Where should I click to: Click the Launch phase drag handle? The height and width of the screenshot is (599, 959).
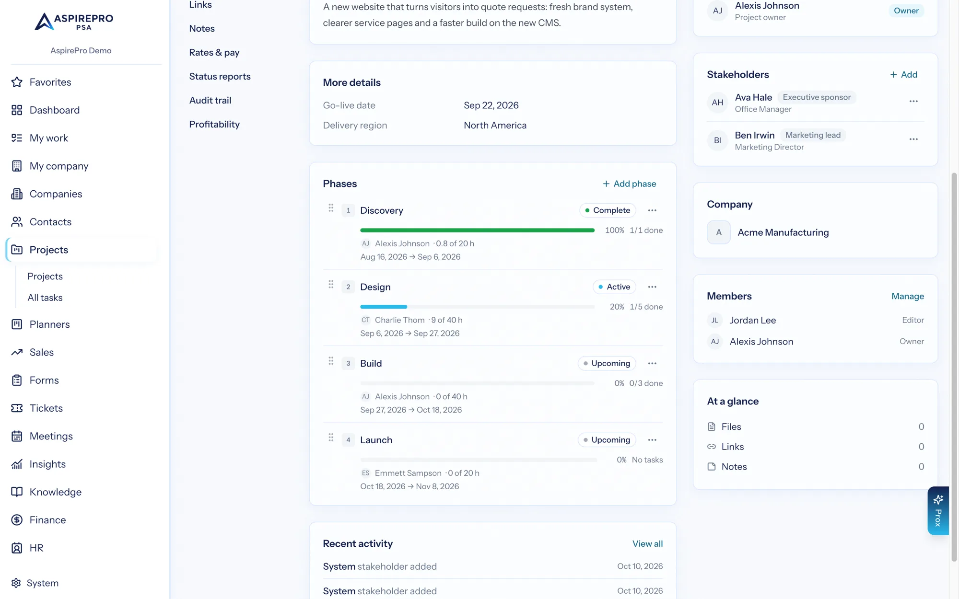331,438
